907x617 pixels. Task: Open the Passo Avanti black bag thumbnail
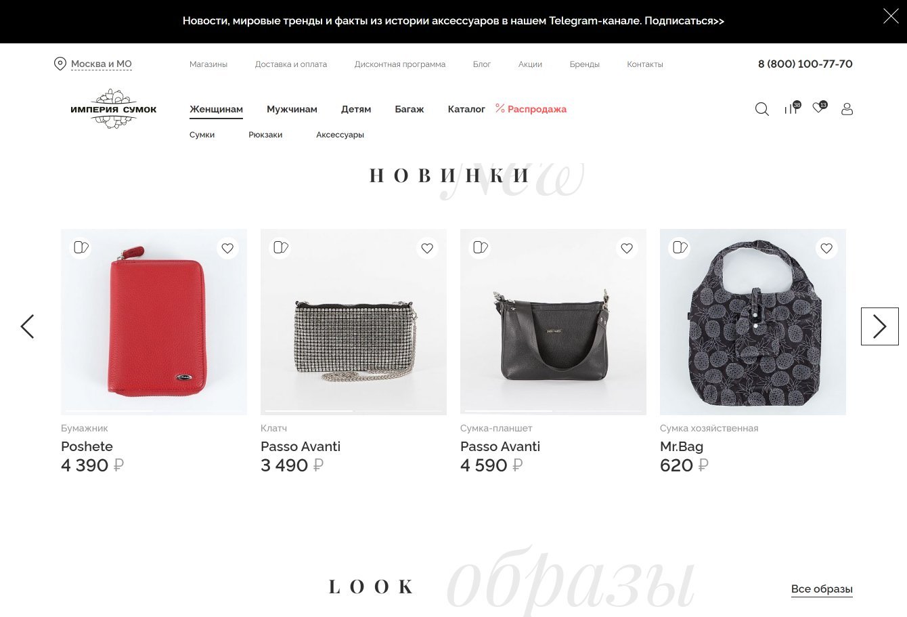(553, 322)
